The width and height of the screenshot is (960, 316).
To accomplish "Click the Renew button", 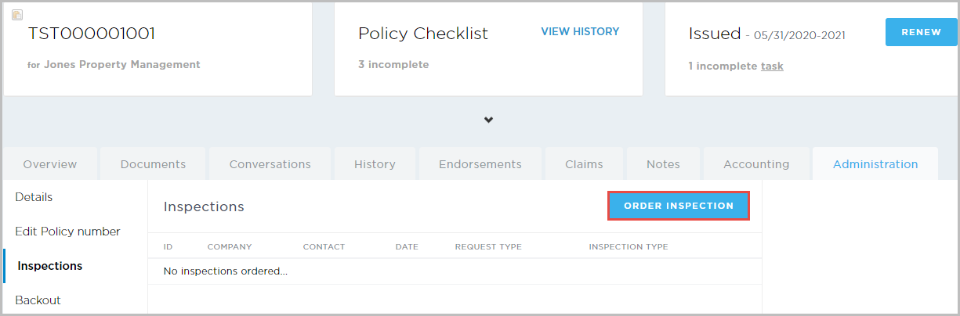I will [921, 32].
